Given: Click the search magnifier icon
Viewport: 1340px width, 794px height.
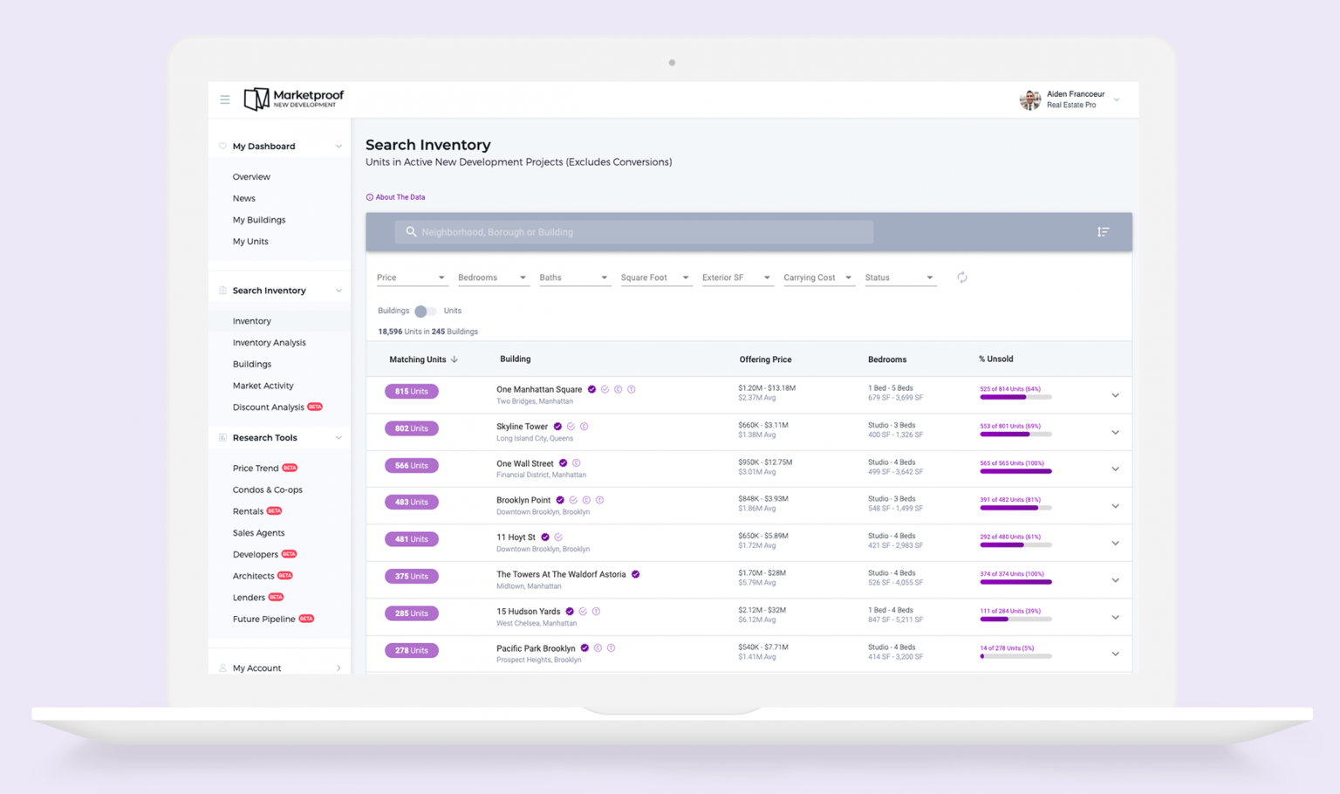Looking at the screenshot, I should 411,232.
